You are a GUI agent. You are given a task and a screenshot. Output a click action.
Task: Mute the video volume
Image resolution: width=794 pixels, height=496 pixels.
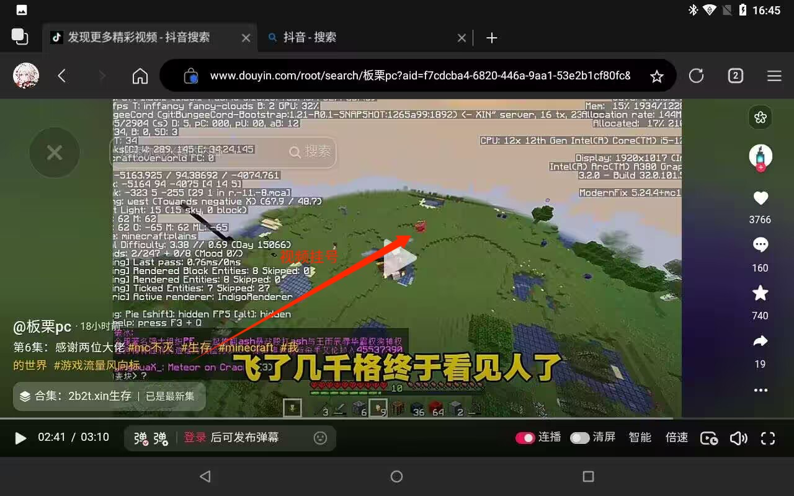(x=738, y=438)
